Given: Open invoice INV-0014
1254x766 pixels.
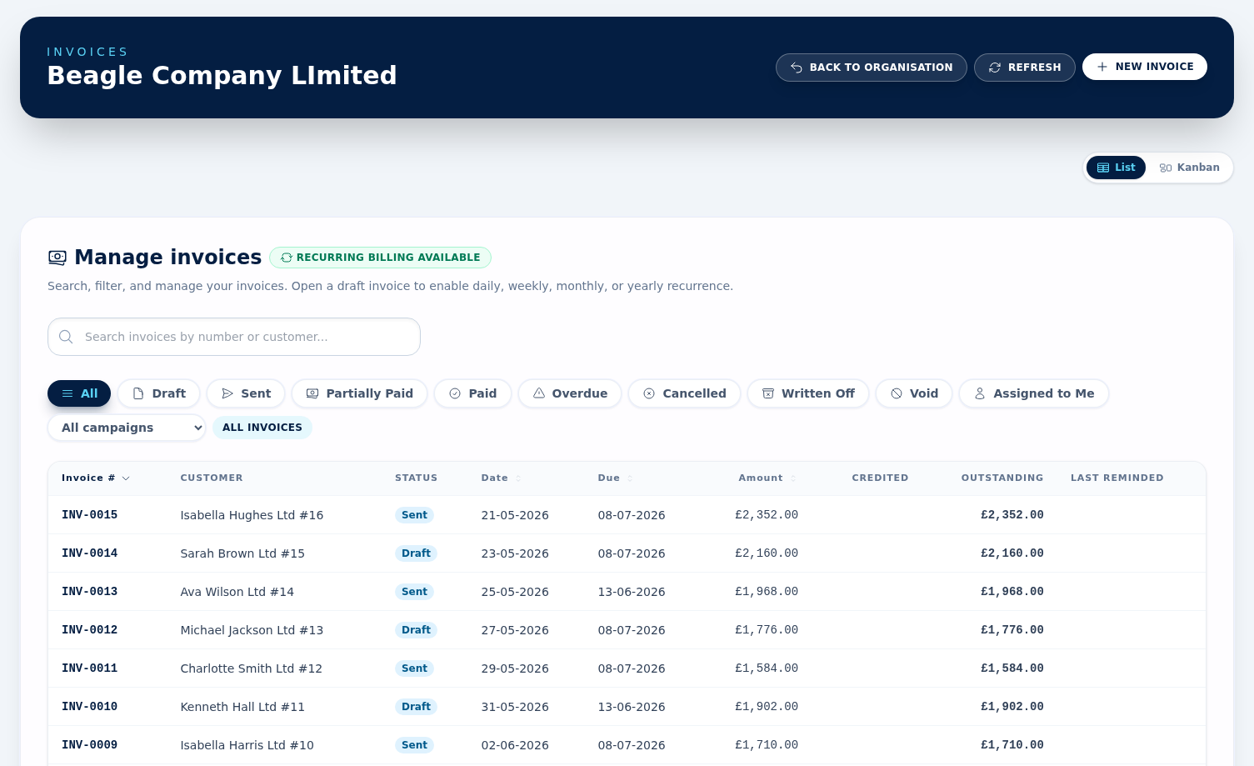Looking at the screenshot, I should [x=89, y=553].
